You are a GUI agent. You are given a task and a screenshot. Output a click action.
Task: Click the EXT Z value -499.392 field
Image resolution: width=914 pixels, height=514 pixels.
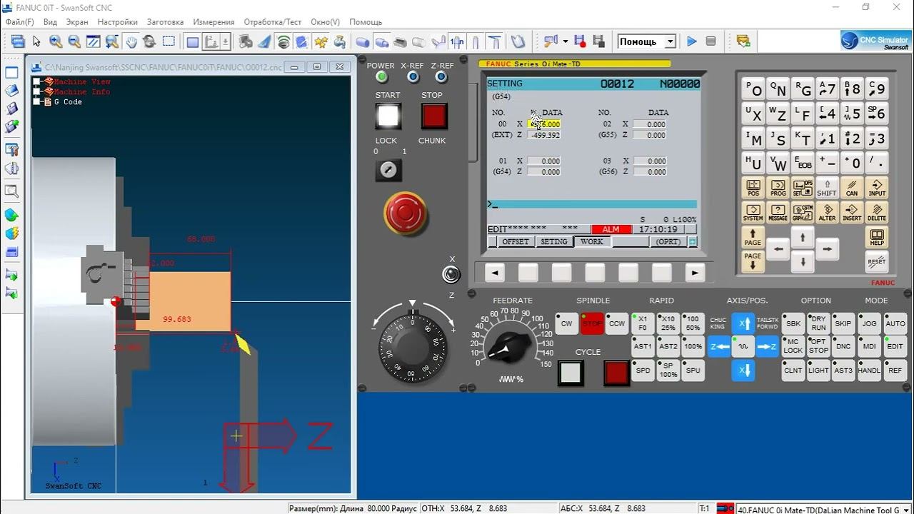tap(544, 135)
